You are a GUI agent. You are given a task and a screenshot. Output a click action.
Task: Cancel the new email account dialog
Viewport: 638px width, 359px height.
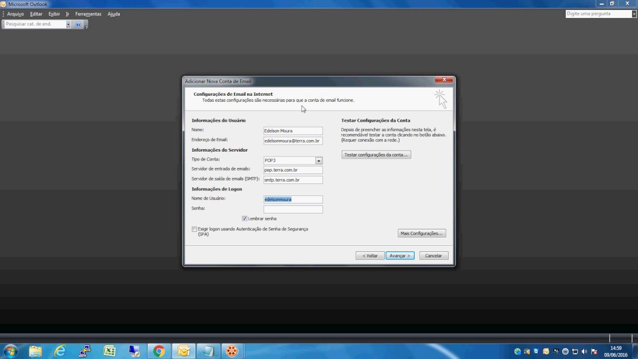pos(434,255)
